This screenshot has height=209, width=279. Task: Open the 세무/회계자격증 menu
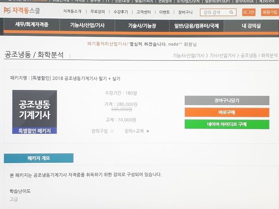(32, 24)
